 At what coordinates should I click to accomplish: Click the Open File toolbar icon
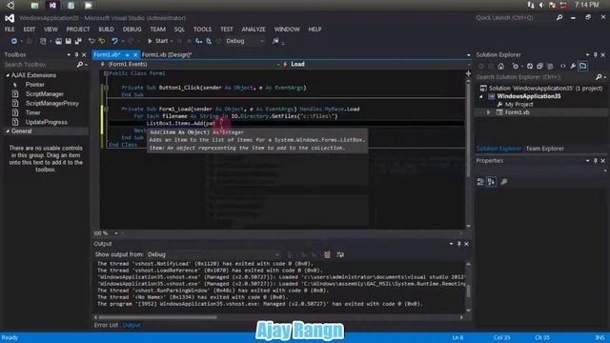[x=58, y=41]
